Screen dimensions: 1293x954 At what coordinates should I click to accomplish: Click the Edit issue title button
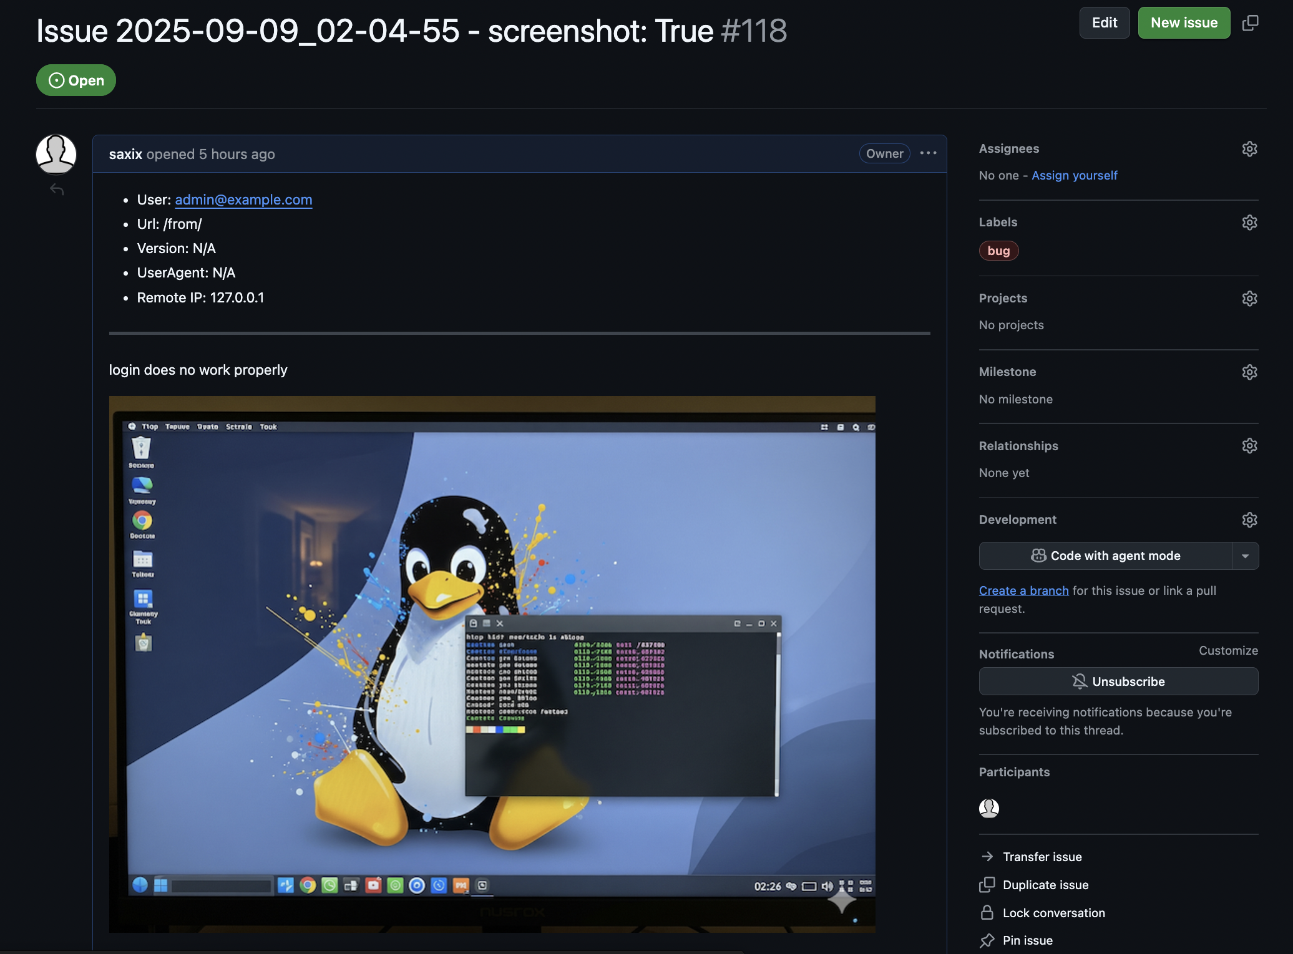1104,23
